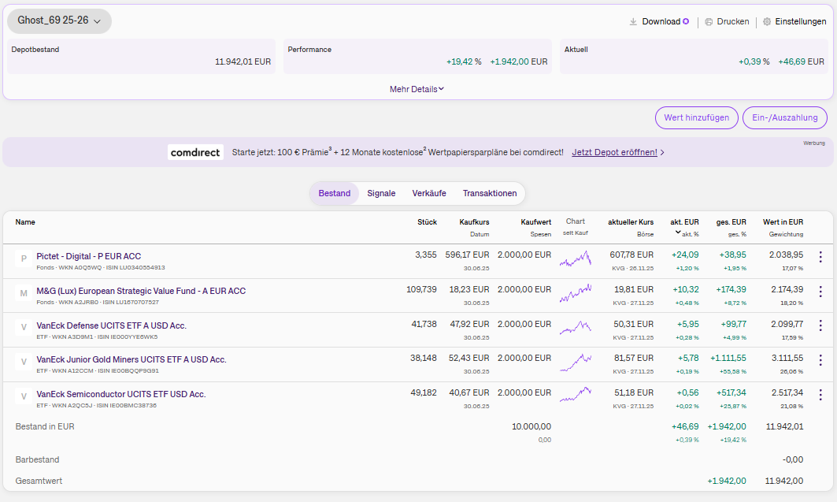Screen dimensions: 837x502
Task: Click the Ein-/Auszahlung button
Action: pyautogui.click(x=785, y=117)
